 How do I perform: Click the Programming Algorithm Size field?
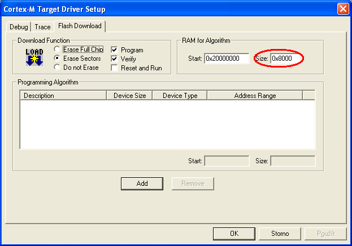[x=293, y=161]
